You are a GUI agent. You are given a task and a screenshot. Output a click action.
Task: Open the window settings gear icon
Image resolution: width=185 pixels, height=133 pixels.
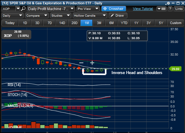[x=169, y=3]
